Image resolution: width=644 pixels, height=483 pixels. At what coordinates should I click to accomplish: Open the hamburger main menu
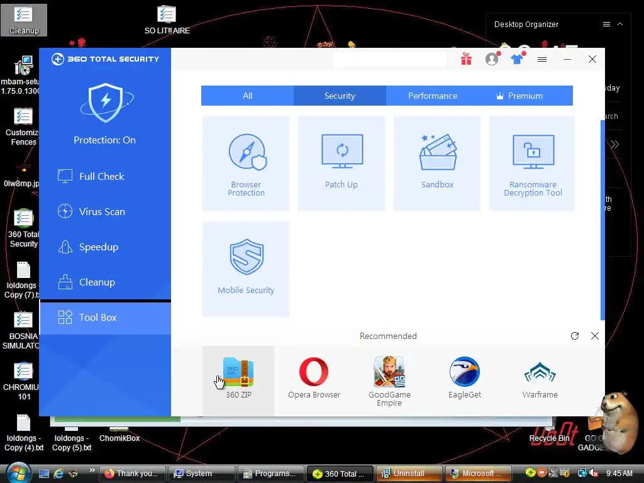542,60
